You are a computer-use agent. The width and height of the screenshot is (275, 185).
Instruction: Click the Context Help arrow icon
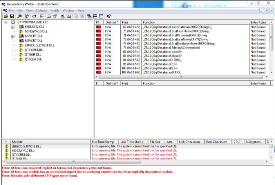point(109,16)
